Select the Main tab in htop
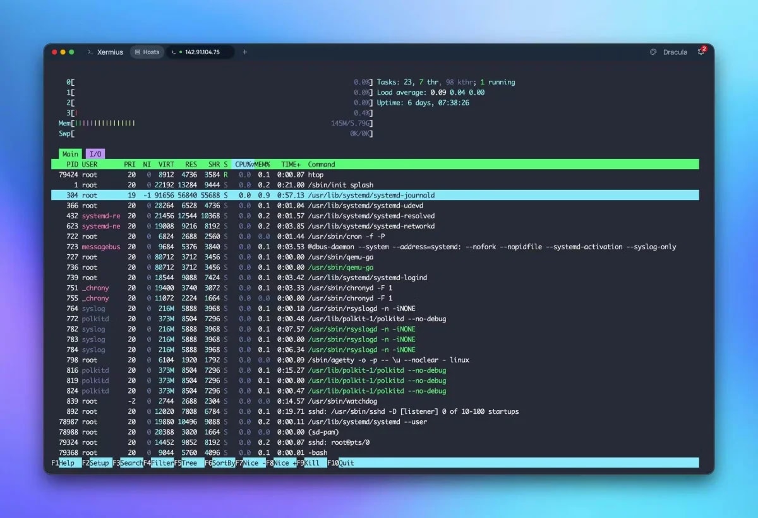Viewport: 758px width, 518px height. [x=69, y=153]
